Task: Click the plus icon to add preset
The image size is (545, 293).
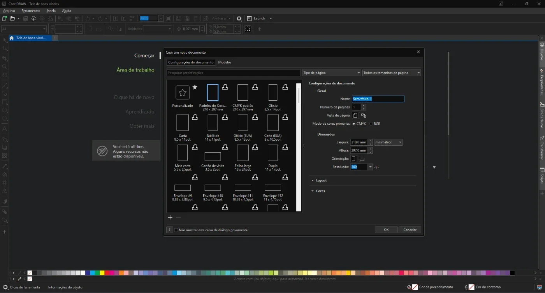Action: pyautogui.click(x=170, y=217)
